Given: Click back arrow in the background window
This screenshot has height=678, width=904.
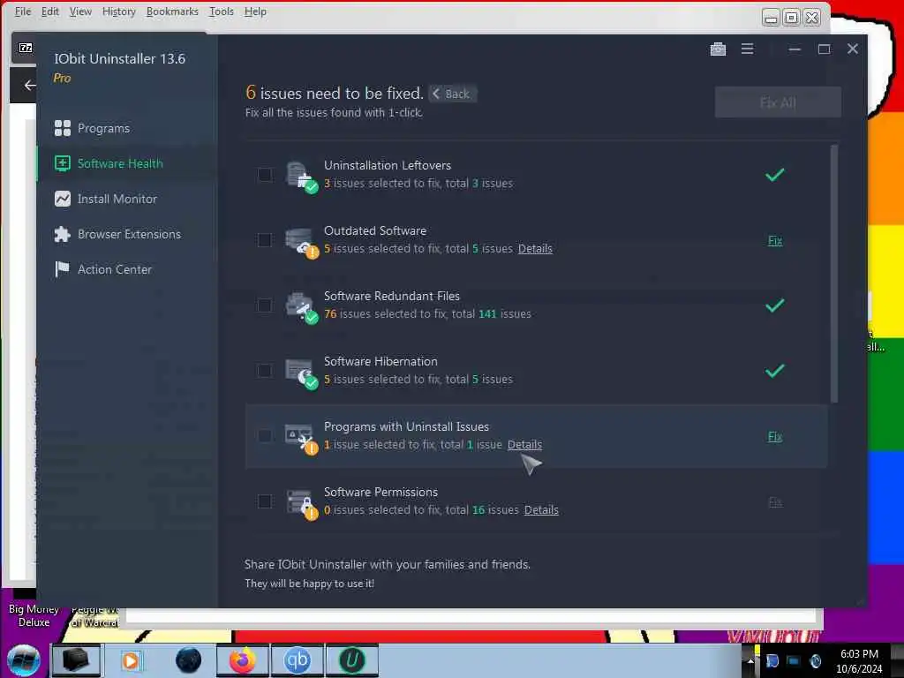Looking at the screenshot, I should click(x=29, y=86).
